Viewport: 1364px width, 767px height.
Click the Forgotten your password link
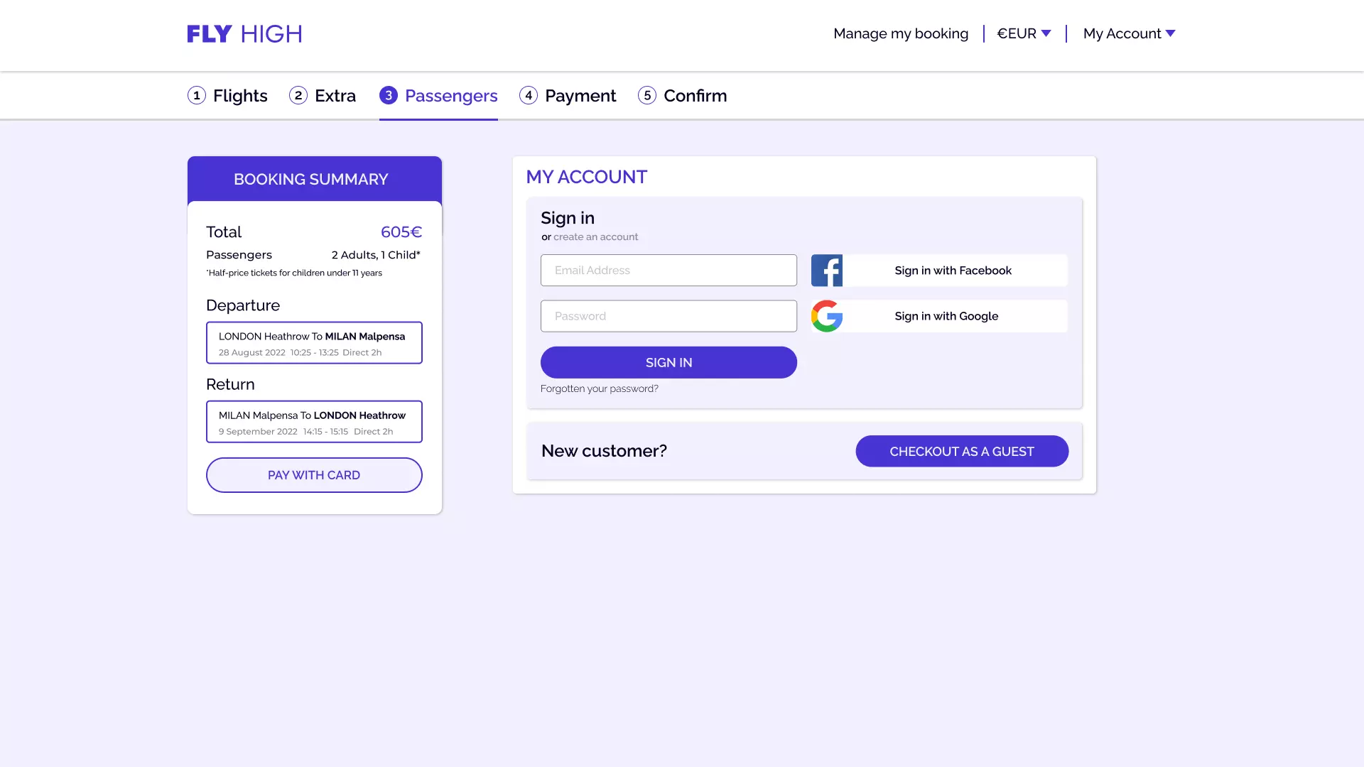point(600,388)
